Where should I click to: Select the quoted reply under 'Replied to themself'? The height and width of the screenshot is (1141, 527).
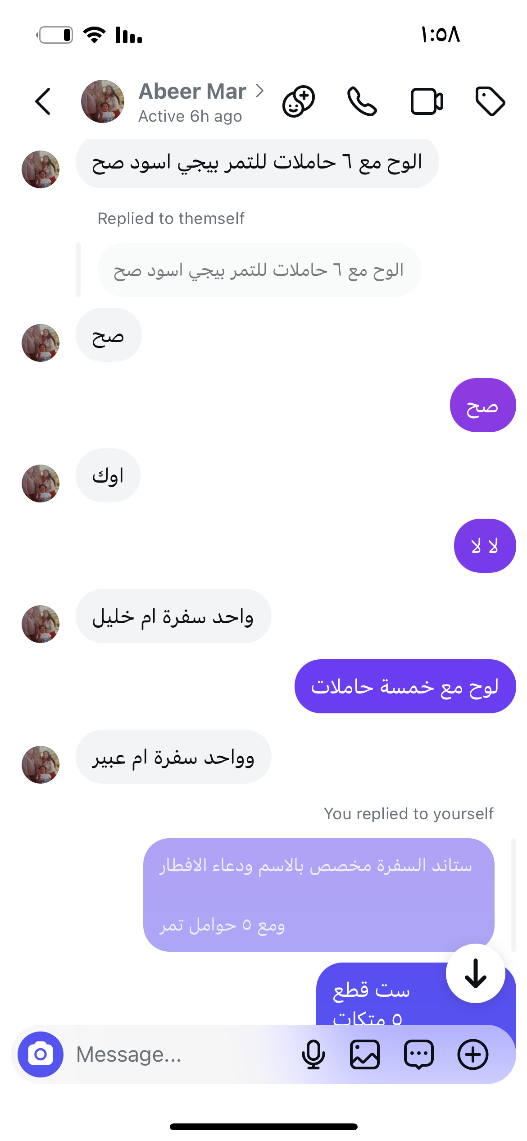(259, 270)
